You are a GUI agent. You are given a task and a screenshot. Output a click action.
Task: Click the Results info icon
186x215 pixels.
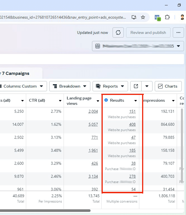(106, 100)
